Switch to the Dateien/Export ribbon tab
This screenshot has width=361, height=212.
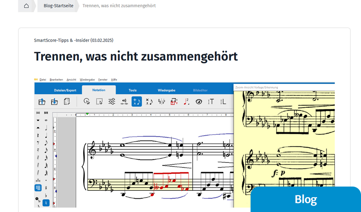(x=65, y=90)
